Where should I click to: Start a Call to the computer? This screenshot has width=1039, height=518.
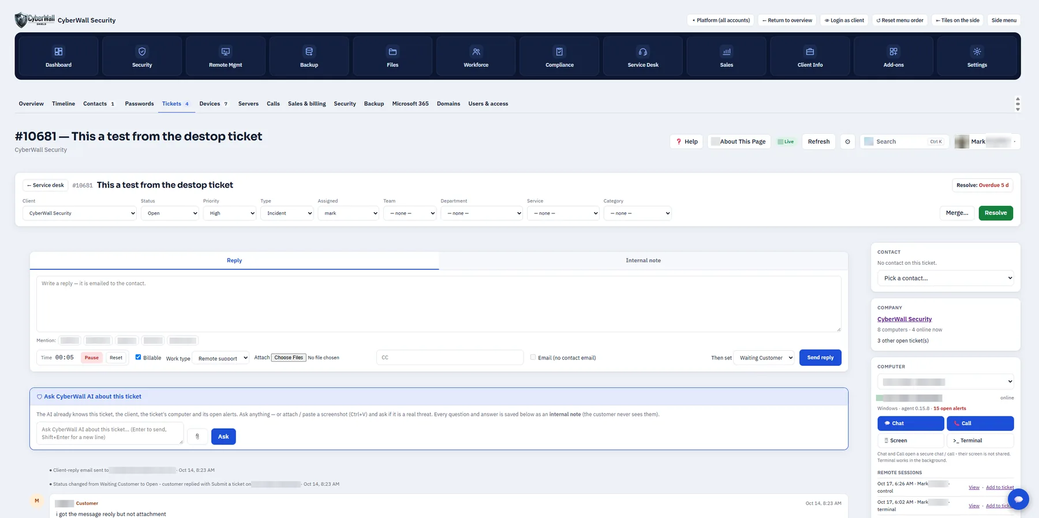(980, 423)
